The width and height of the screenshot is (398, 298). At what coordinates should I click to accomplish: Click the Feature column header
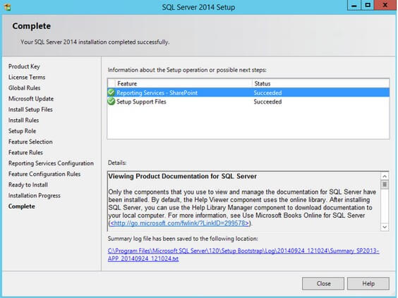click(183, 83)
